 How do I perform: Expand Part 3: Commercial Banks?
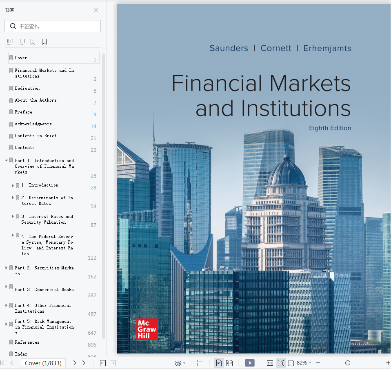6,287
